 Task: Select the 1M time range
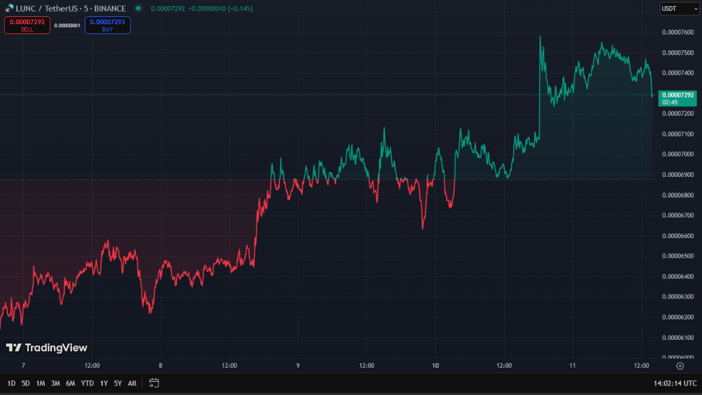pos(40,383)
